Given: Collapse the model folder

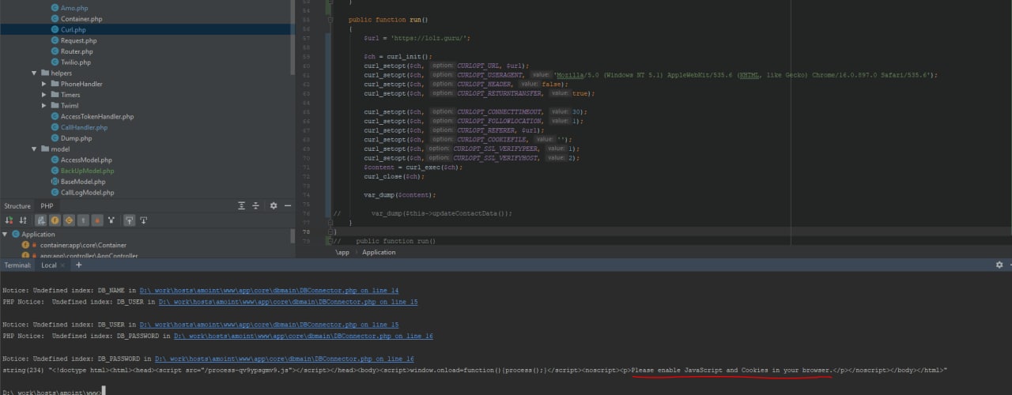Looking at the screenshot, I should (34, 149).
